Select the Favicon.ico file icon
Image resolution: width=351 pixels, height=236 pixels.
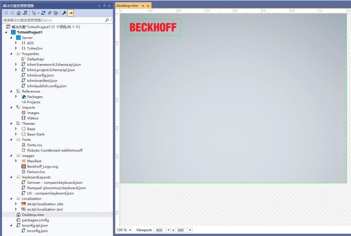[x=23, y=172]
